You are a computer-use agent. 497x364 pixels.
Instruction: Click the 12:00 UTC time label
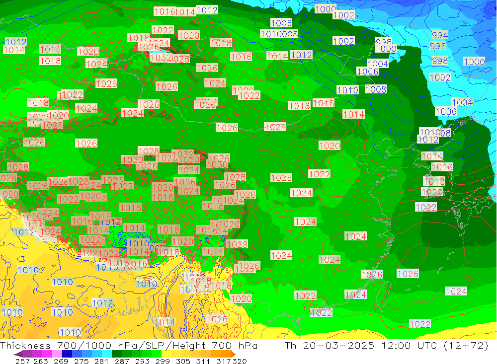[x=409, y=345]
